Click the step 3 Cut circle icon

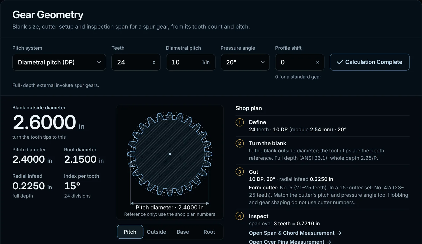click(239, 172)
